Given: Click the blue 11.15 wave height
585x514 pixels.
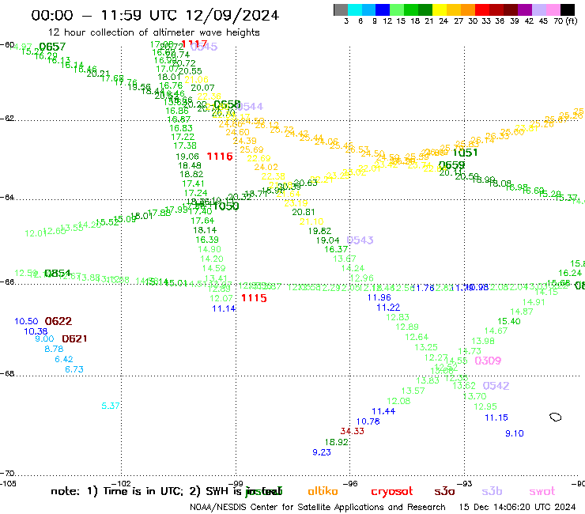Looking at the screenshot, I should click(x=496, y=418).
